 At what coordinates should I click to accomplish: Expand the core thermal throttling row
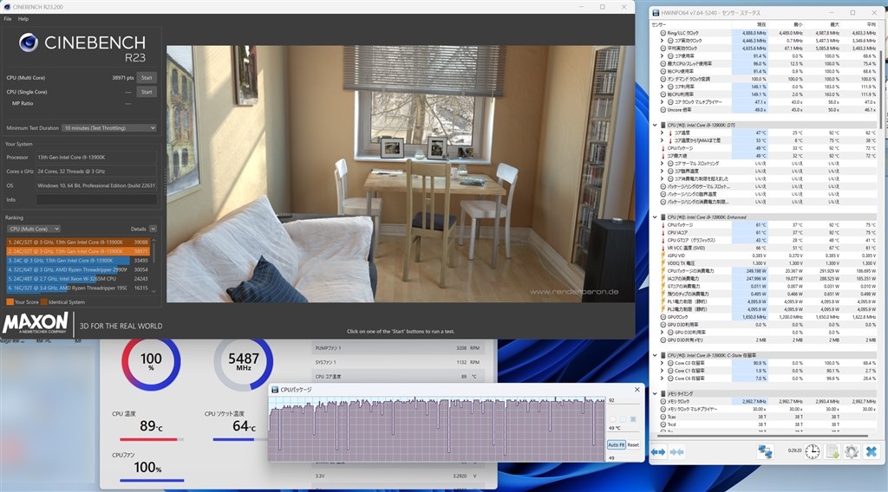tap(662, 164)
